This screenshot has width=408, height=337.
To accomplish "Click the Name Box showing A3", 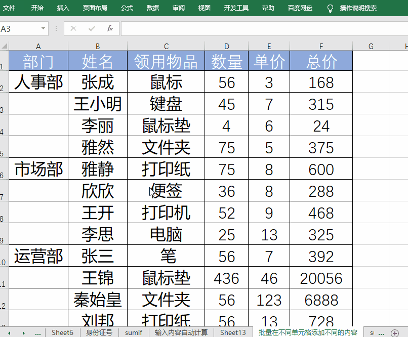I will pos(20,29).
